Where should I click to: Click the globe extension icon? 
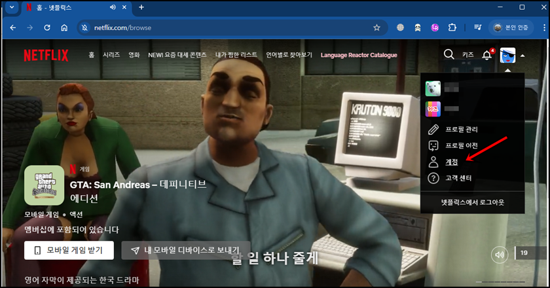point(400,27)
